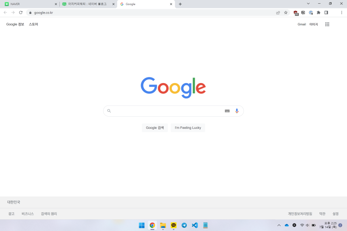Viewport: 347px width, 231px height.
Task: Open the red shield extension with badge
Action: coord(296,13)
